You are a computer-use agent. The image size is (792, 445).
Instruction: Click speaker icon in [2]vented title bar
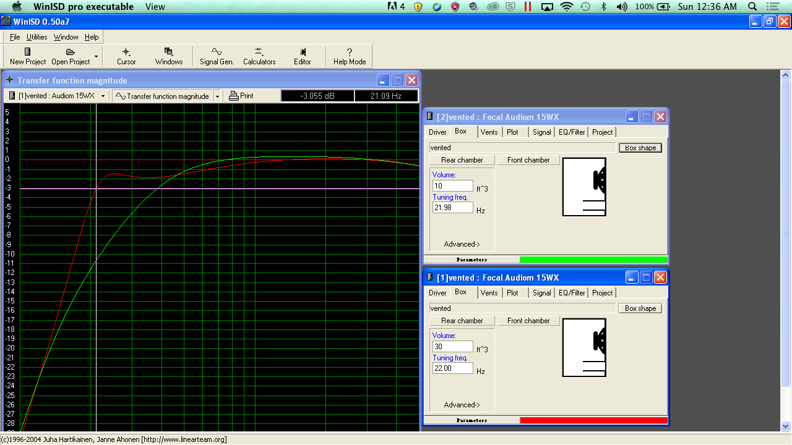point(430,117)
